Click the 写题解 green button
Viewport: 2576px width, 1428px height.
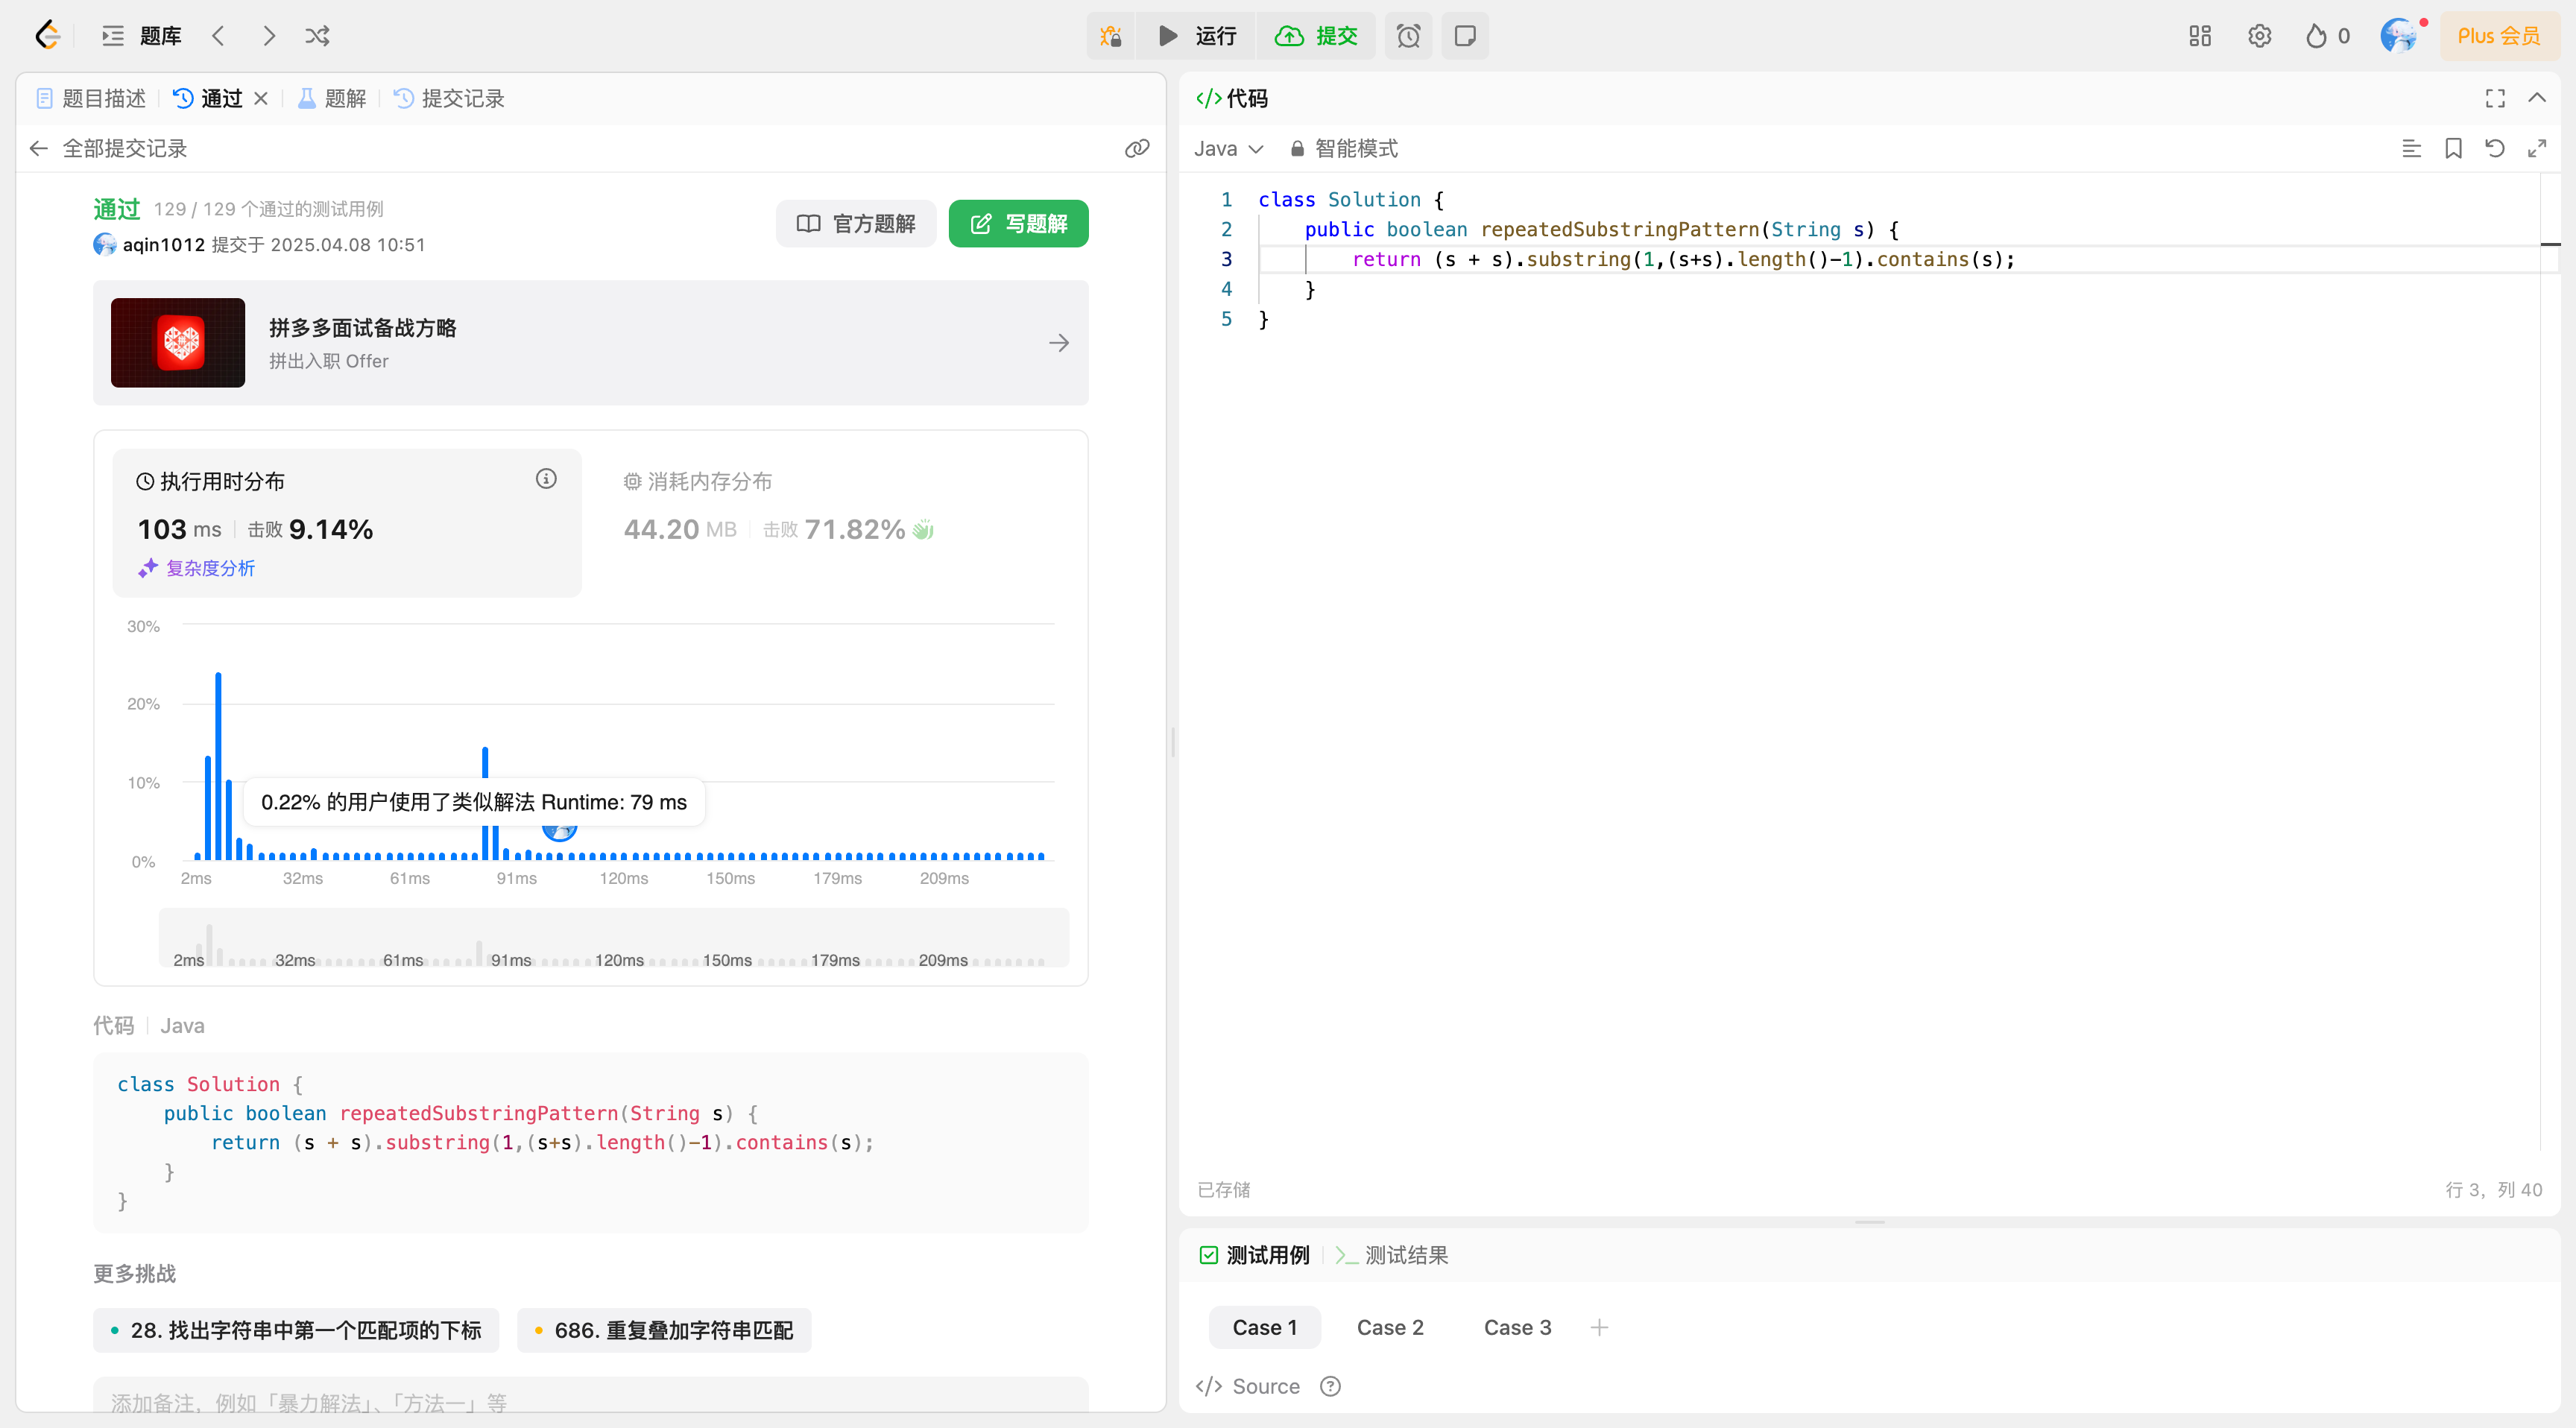click(1018, 223)
